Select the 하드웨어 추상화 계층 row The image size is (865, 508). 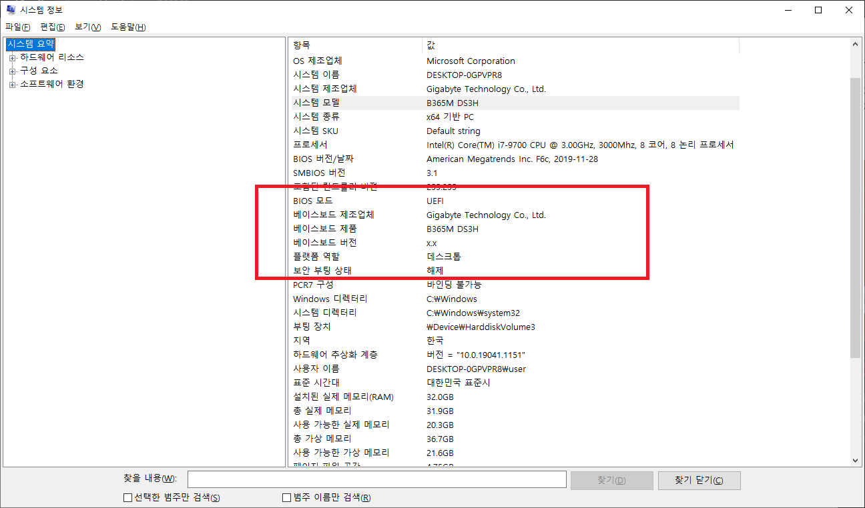(514, 355)
